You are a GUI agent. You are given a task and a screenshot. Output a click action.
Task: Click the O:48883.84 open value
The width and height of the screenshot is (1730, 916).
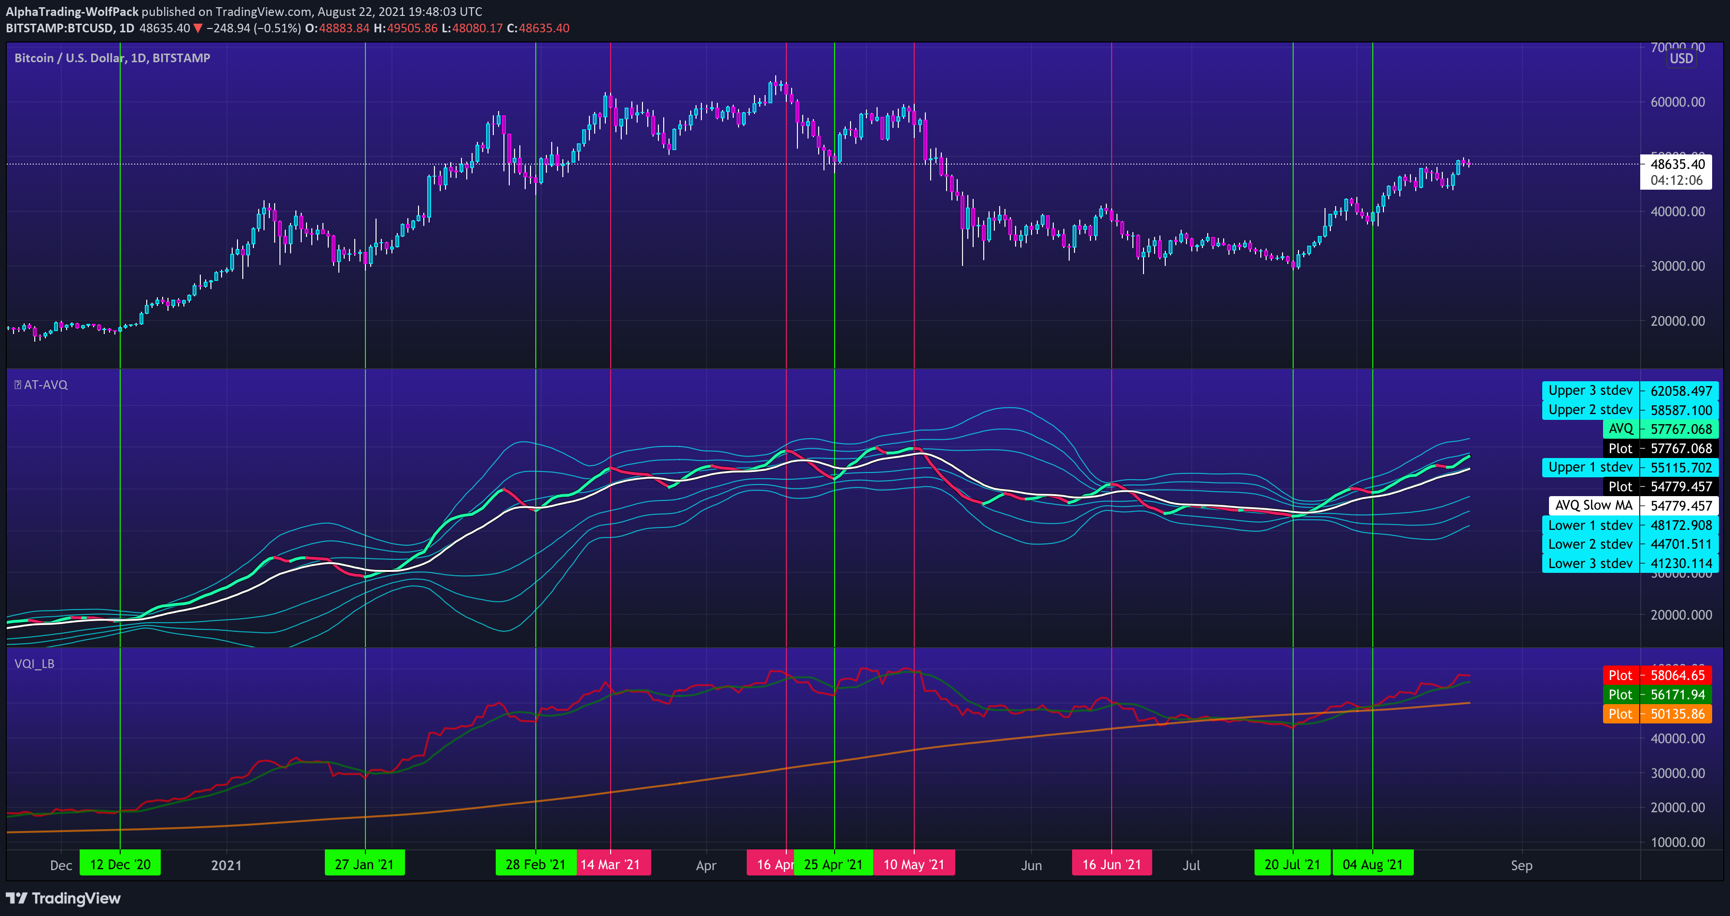[337, 28]
